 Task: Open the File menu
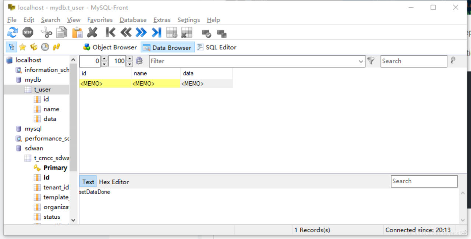tap(12, 20)
